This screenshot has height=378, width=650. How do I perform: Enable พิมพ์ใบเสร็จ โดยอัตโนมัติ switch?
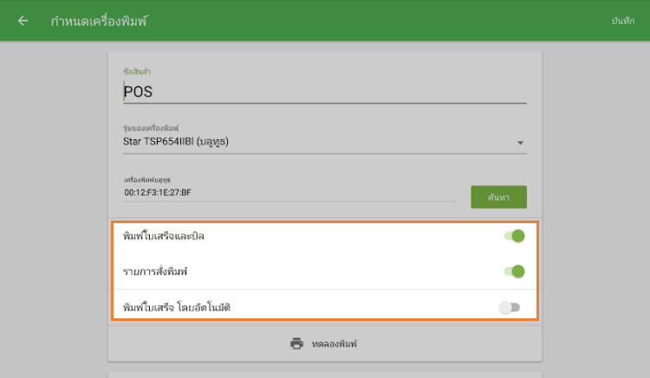510,307
